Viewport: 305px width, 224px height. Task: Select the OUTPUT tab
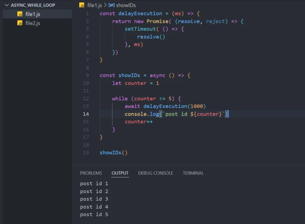(x=120, y=173)
